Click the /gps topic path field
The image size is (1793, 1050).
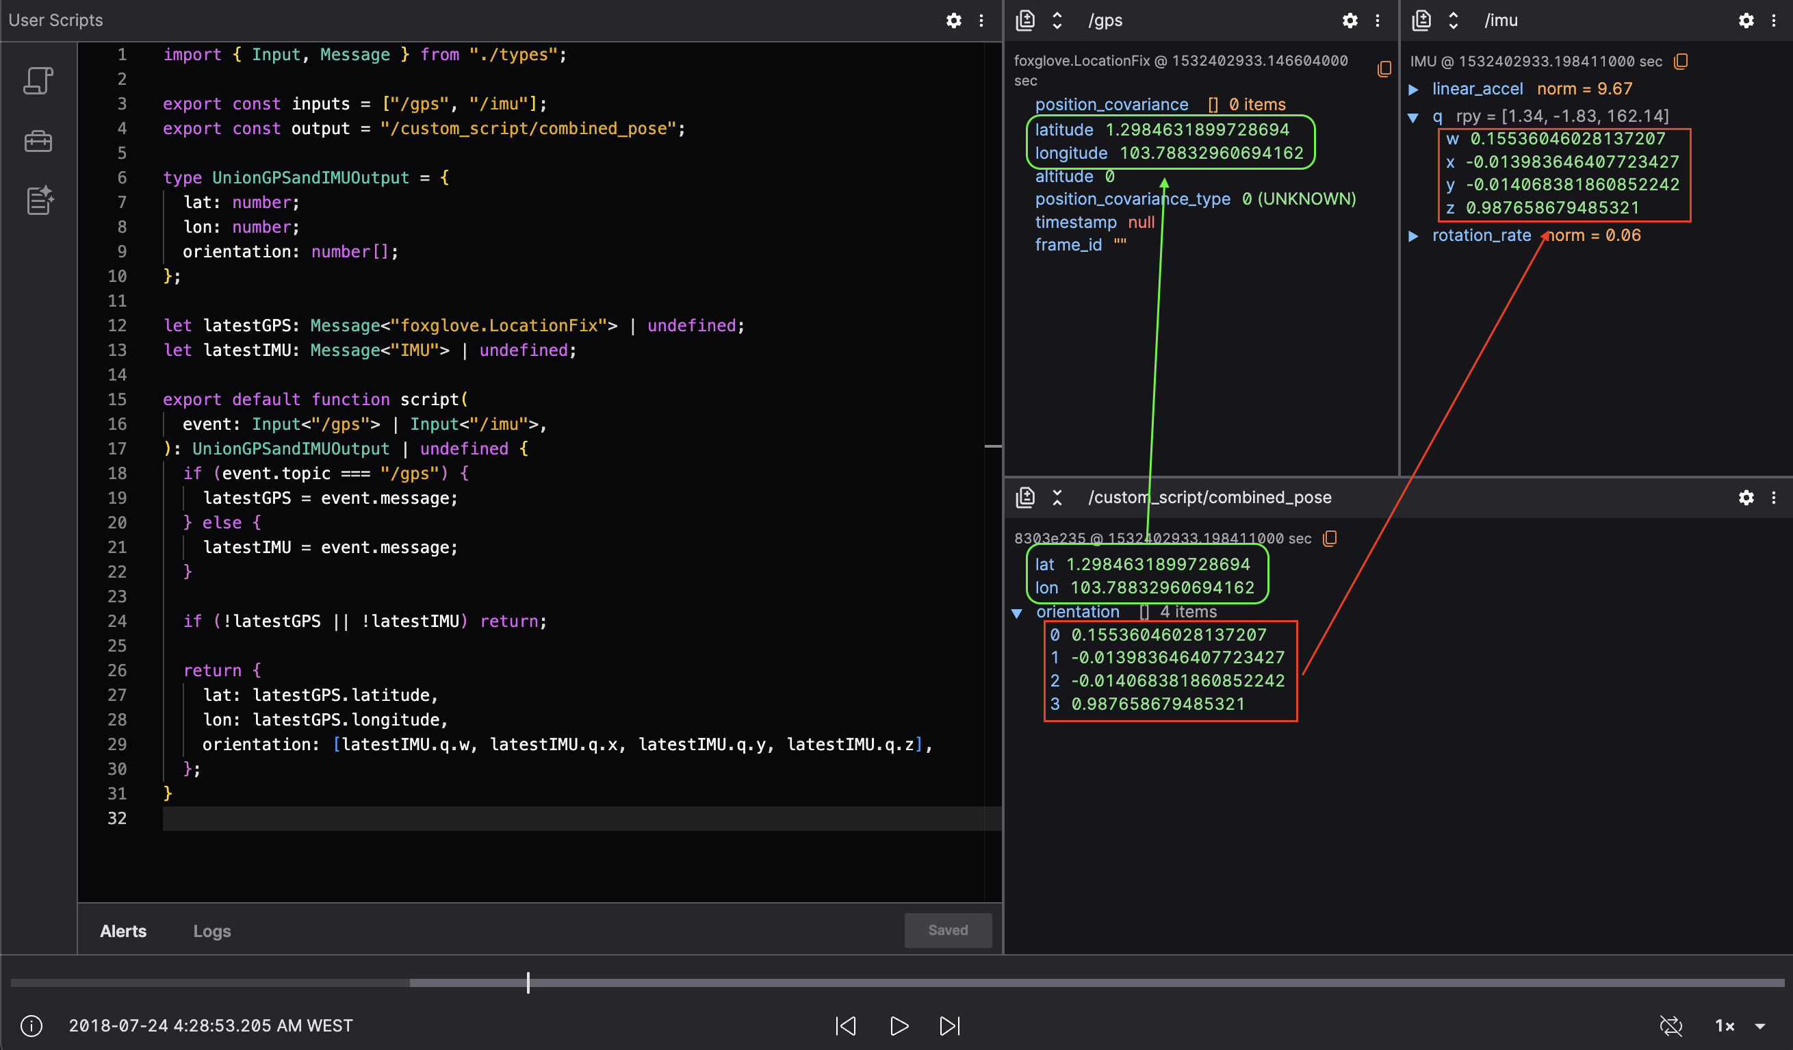tap(1105, 21)
